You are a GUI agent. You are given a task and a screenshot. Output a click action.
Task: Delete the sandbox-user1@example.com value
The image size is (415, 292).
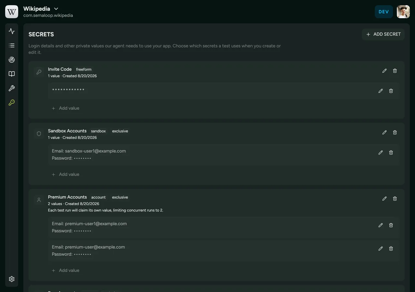click(x=391, y=152)
